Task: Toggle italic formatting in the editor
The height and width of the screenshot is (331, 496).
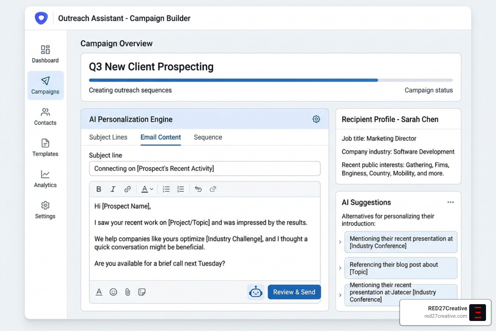Action: click(113, 189)
